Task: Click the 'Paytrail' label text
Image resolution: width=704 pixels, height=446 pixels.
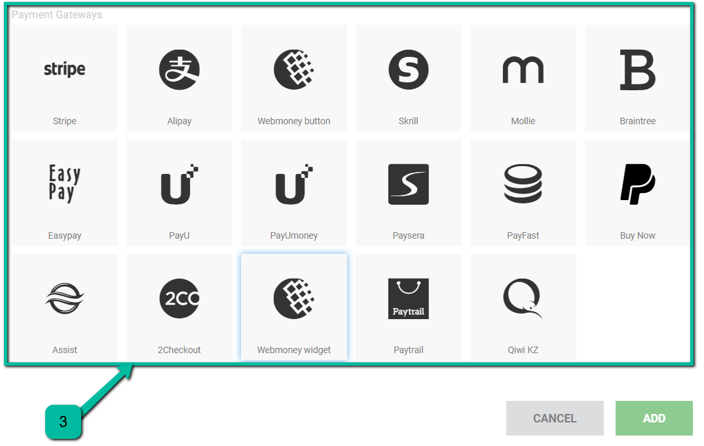Action: tap(409, 350)
